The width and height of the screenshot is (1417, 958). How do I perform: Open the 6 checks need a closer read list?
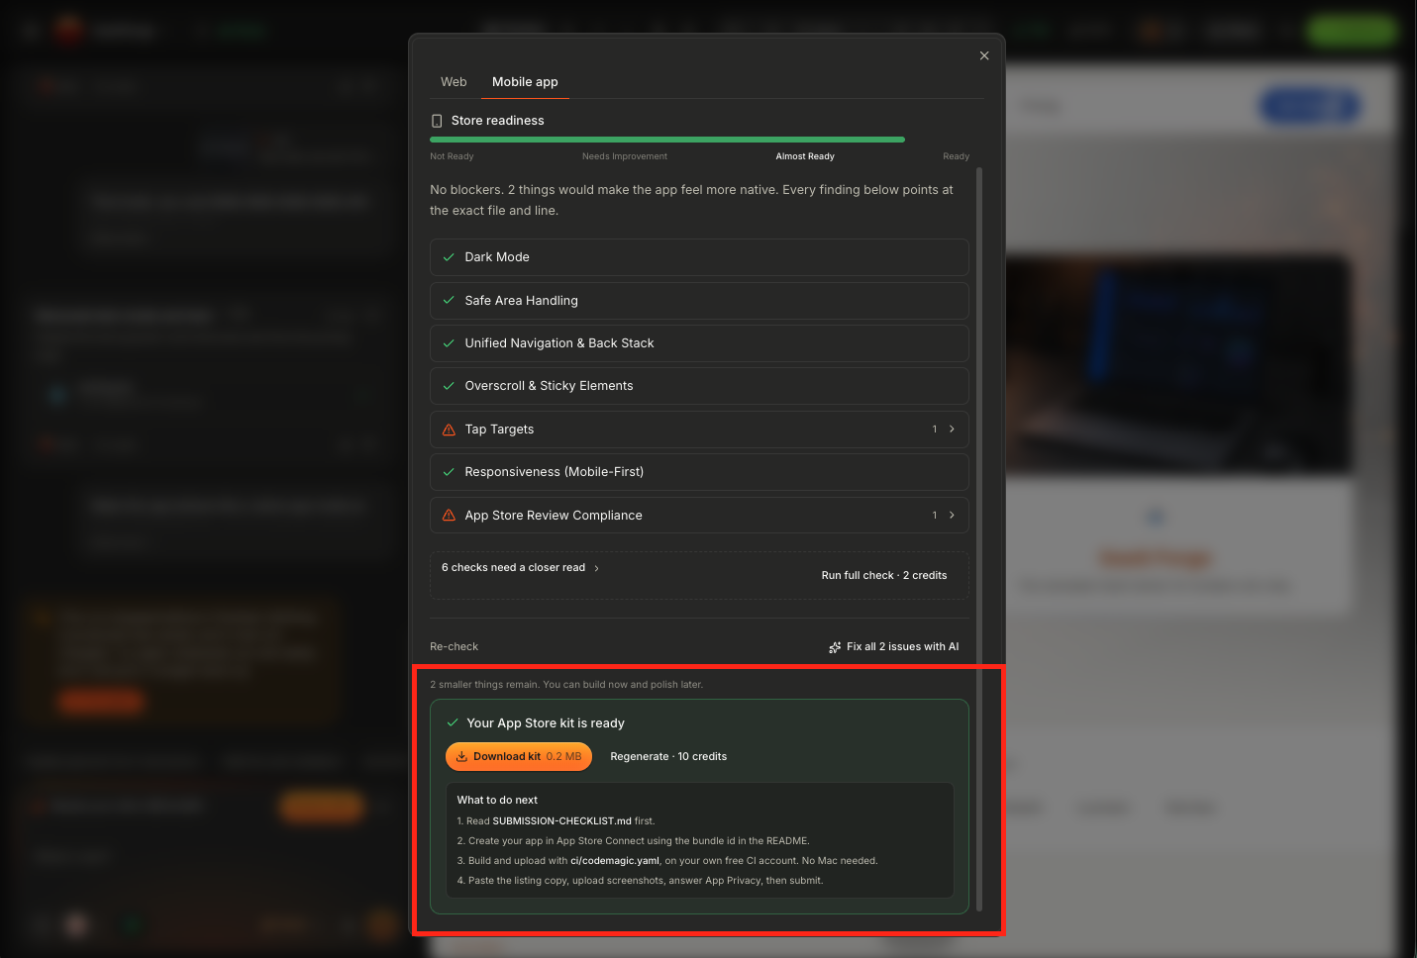[x=520, y=568]
